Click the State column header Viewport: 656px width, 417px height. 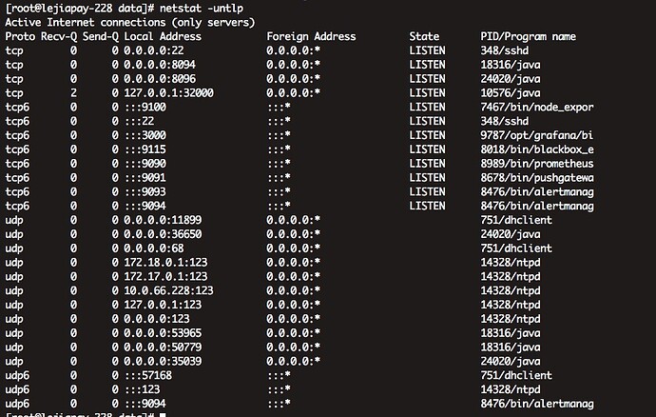coord(424,36)
